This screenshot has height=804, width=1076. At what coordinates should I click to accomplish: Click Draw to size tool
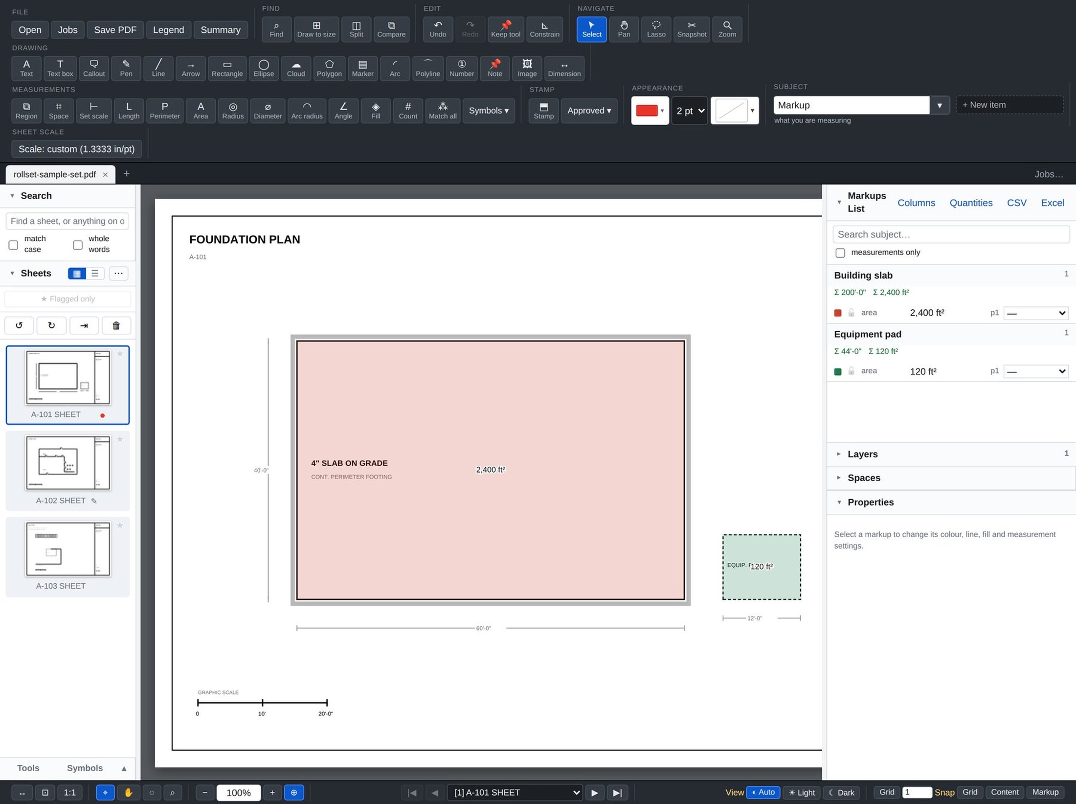[316, 29]
